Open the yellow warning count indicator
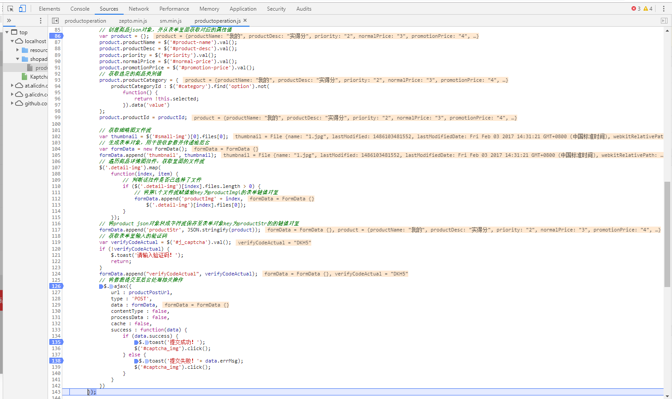 (648, 8)
